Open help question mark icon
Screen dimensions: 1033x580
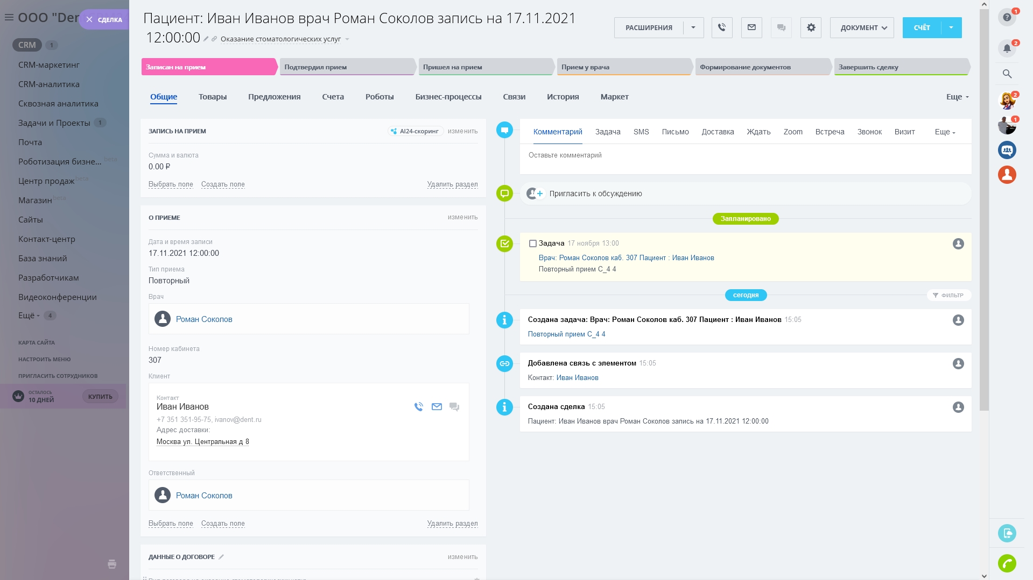[x=1007, y=17]
